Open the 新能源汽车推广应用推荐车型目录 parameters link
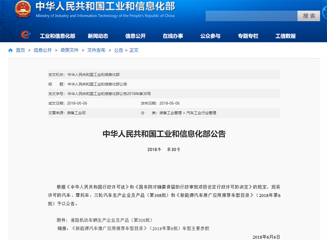 click(x=141, y=228)
